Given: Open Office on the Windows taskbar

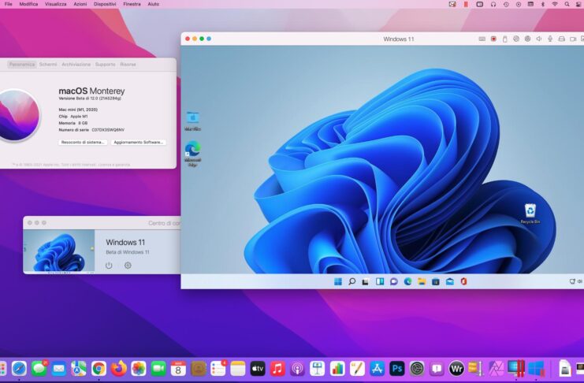Looking at the screenshot, I should click(x=463, y=281).
